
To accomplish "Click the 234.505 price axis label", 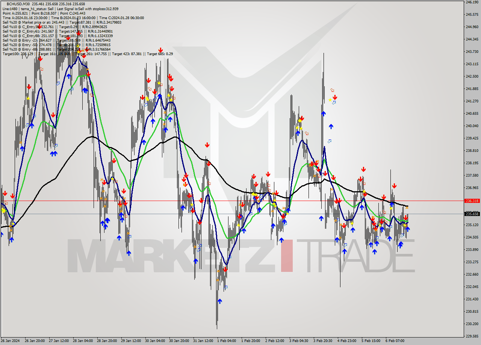I will coord(472,237).
